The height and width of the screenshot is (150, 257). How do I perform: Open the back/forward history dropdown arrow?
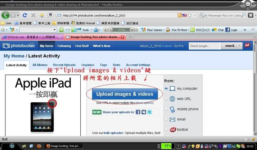18,15
